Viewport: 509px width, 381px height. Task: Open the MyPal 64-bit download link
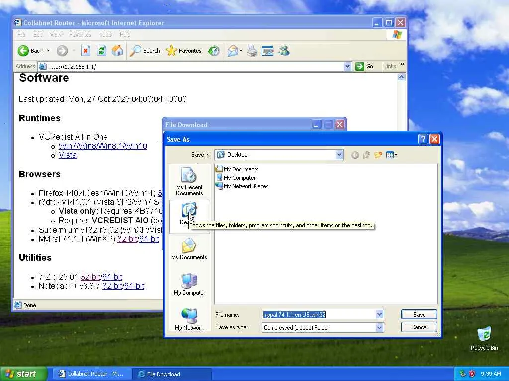[x=149, y=239]
